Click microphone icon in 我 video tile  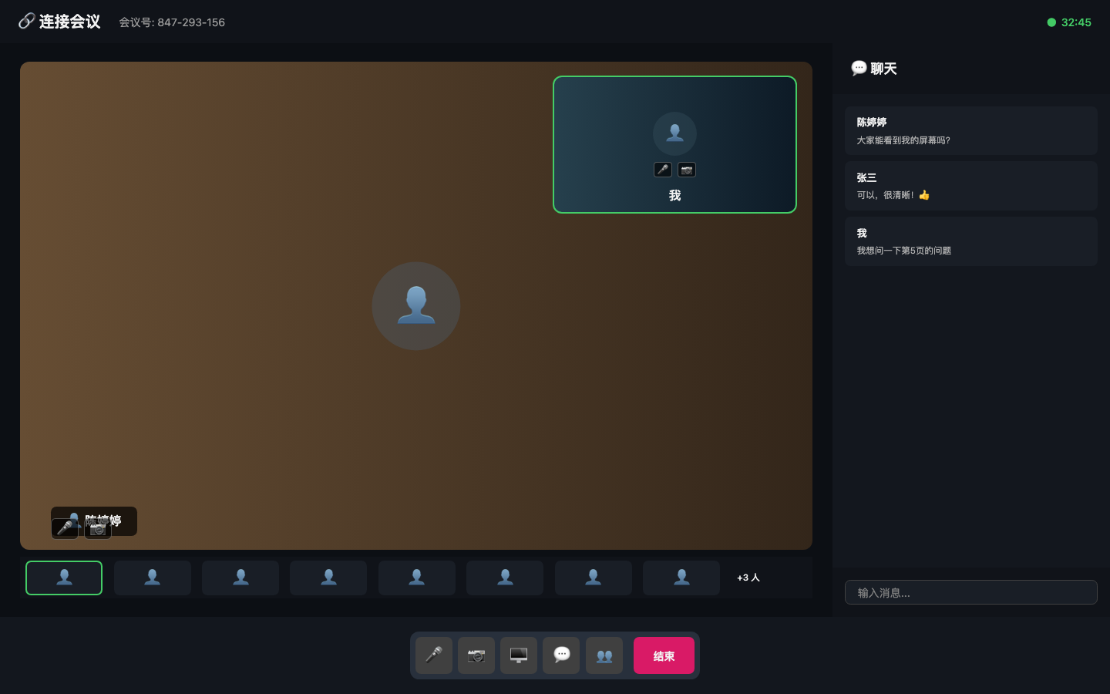point(663,170)
